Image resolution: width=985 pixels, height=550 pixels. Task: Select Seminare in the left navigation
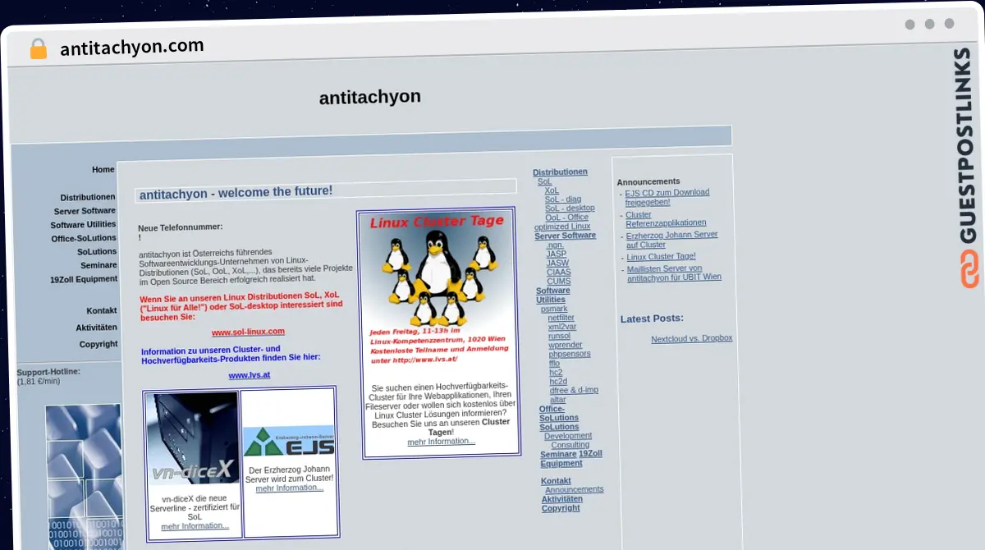pyautogui.click(x=98, y=265)
